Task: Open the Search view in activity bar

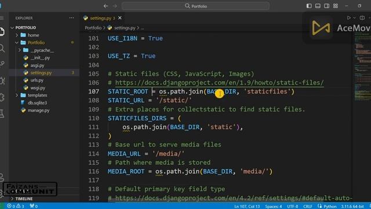Action: (x=2, y=48)
